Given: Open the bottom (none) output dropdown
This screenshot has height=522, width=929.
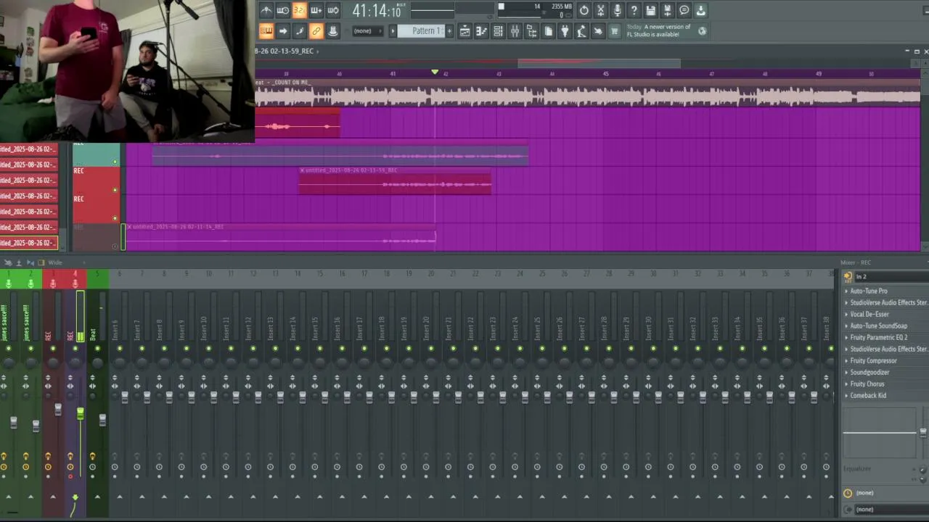Looking at the screenshot, I should [x=891, y=509].
